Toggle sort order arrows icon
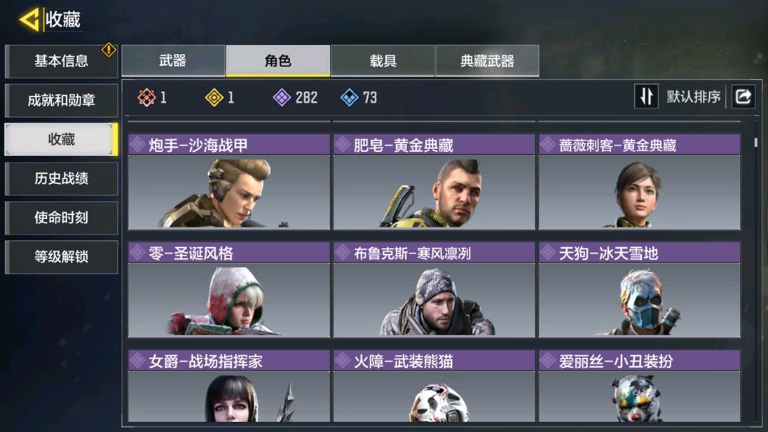 tap(646, 97)
